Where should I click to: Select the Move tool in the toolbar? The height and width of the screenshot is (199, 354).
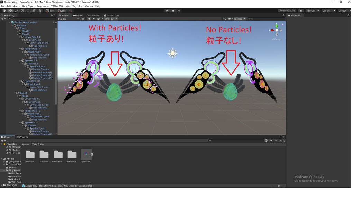click(x=10, y=11)
